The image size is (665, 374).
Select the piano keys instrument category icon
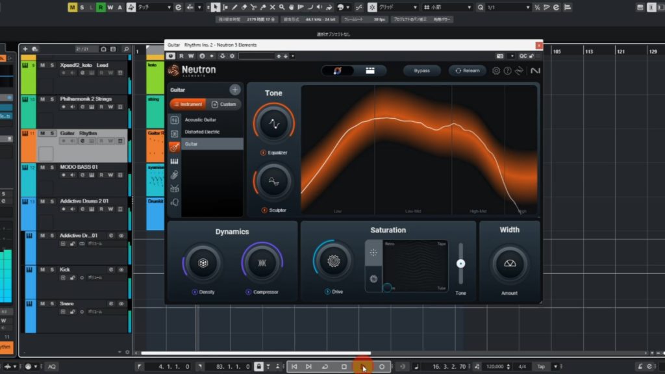point(175,161)
